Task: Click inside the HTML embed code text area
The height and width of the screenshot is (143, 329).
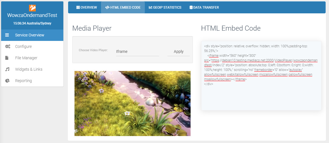Action: [261, 76]
